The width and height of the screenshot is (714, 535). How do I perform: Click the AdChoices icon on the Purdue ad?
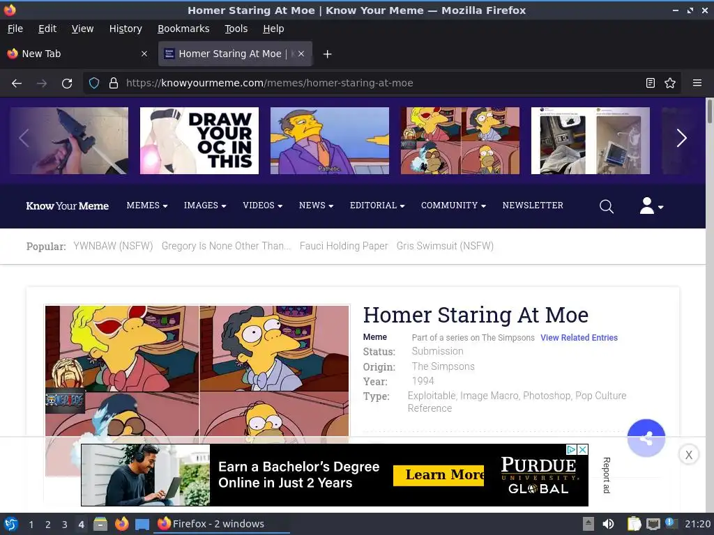point(571,449)
